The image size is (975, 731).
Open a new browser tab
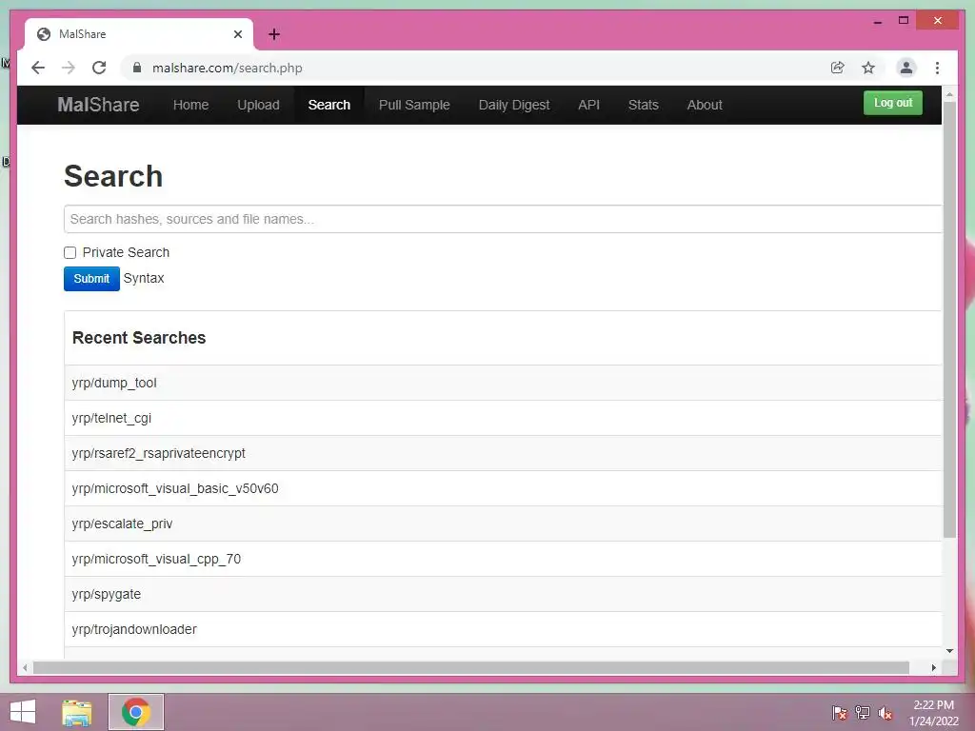[x=274, y=34]
